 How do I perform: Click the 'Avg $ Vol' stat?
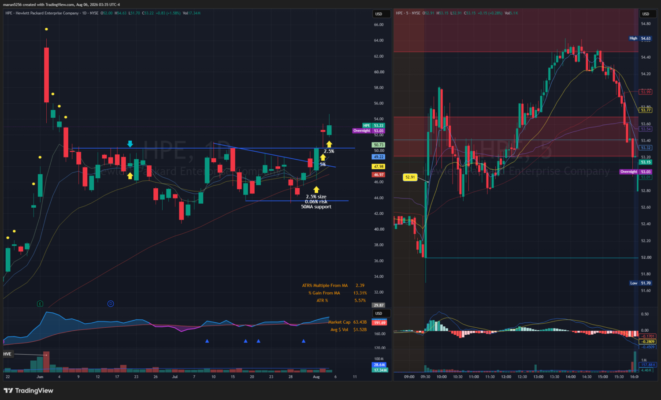point(349,330)
